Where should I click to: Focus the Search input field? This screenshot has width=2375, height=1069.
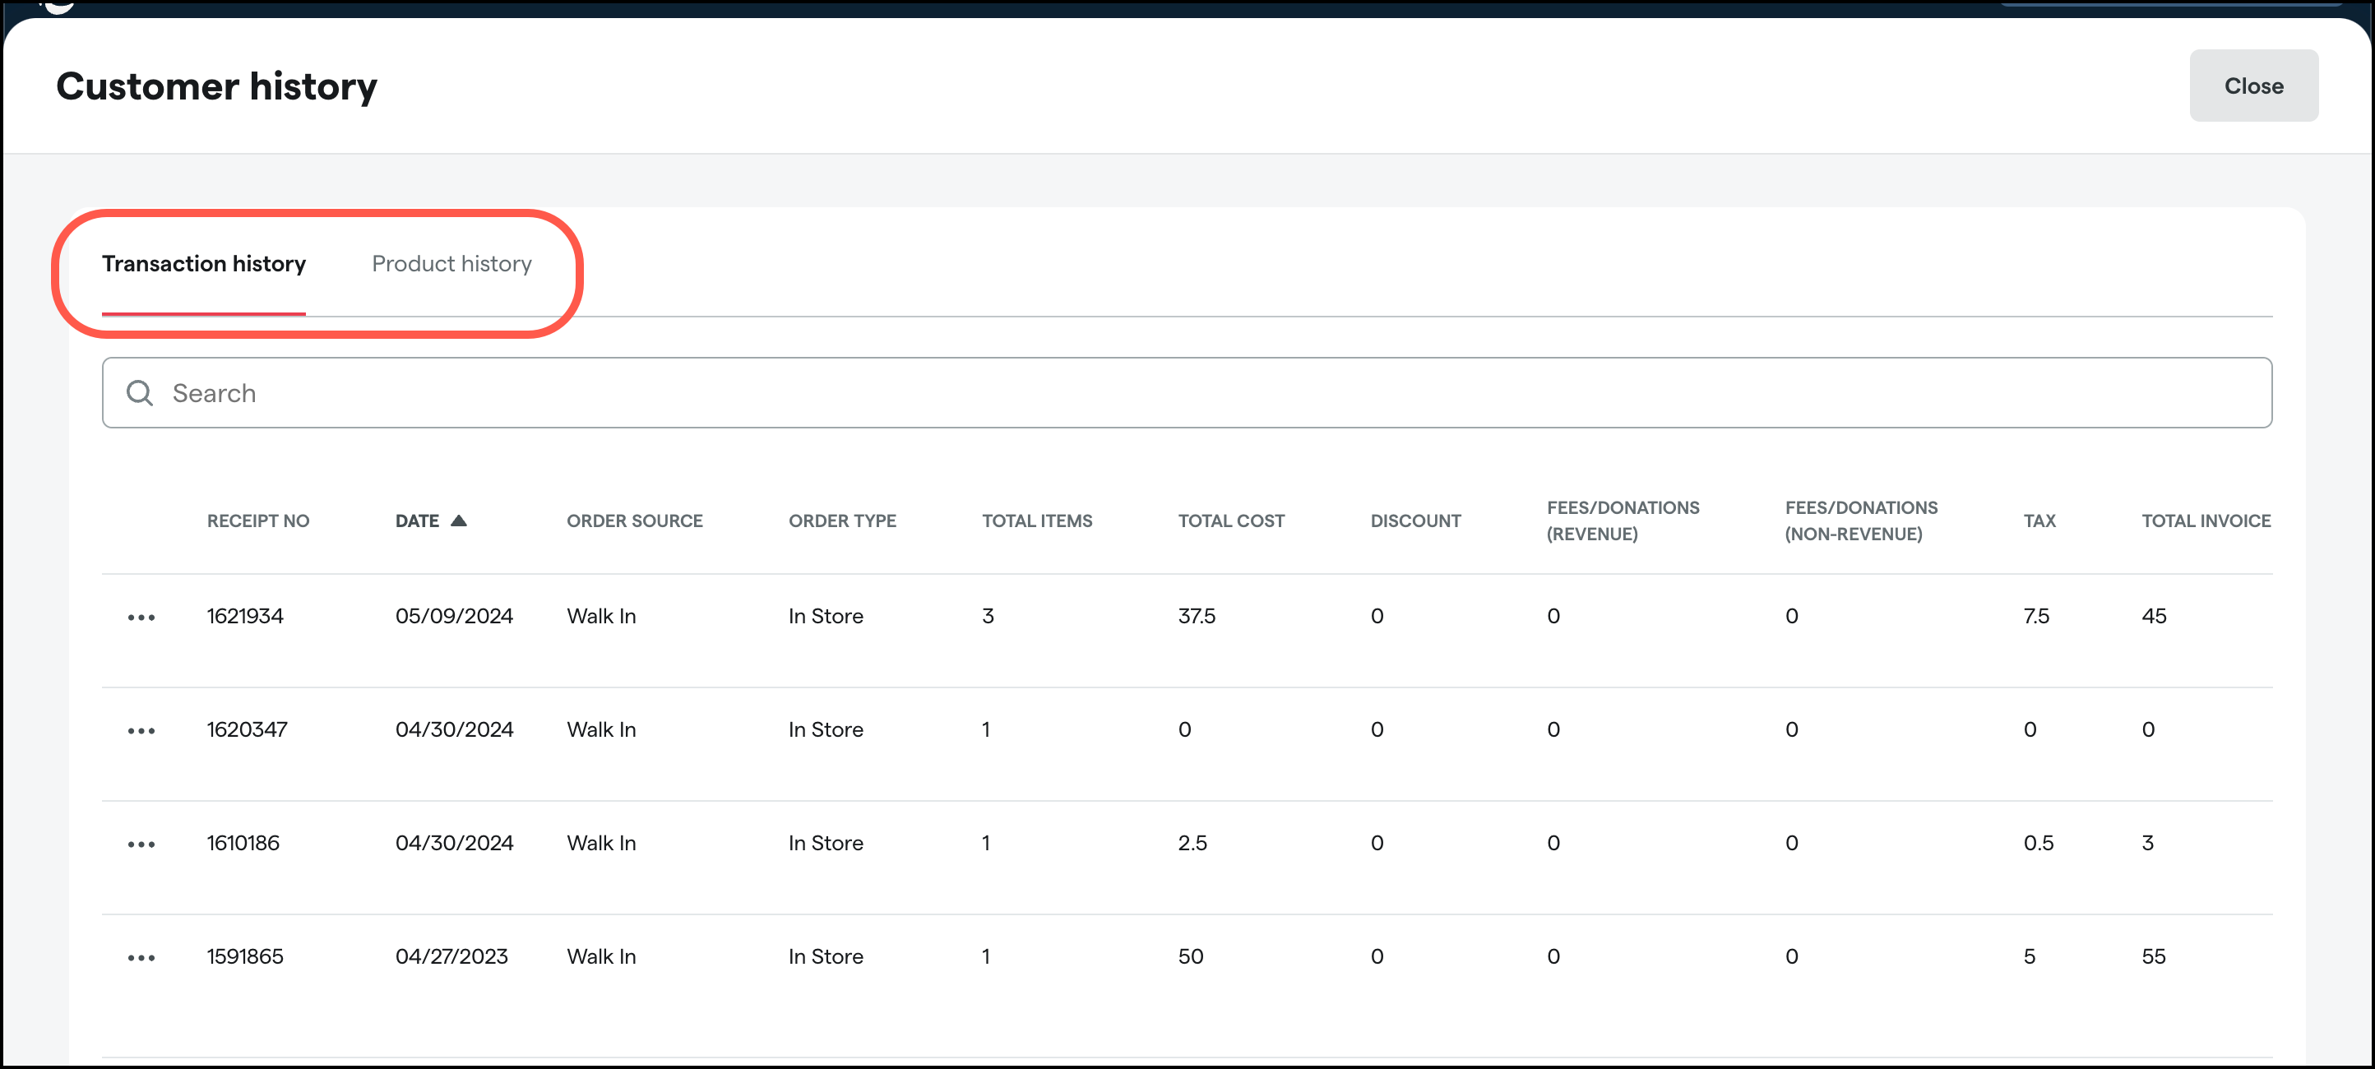pyautogui.click(x=1187, y=392)
